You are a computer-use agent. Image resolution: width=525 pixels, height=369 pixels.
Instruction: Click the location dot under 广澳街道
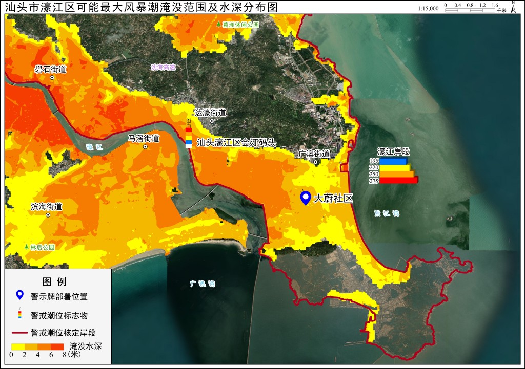315,162
